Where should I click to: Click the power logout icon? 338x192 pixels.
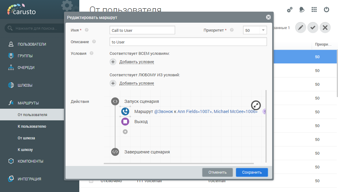[x=326, y=9]
